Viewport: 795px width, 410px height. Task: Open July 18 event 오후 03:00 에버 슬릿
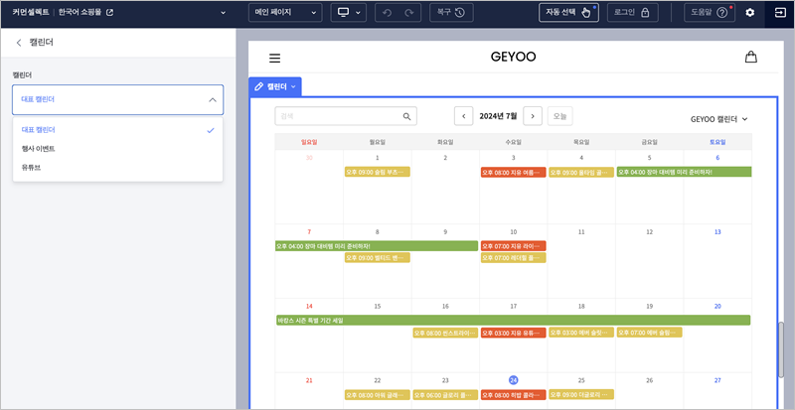click(581, 333)
